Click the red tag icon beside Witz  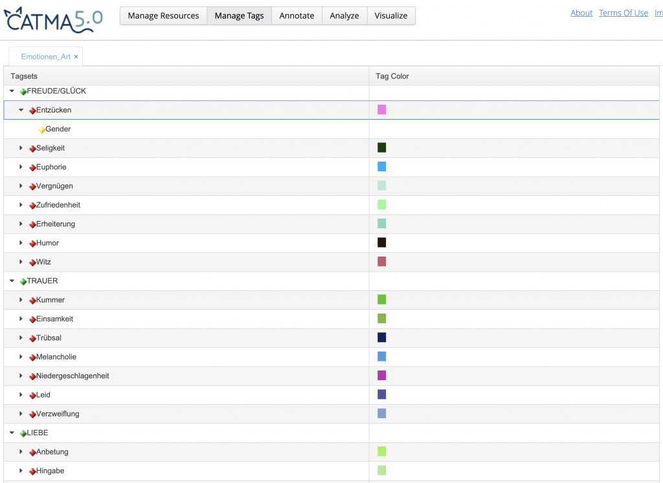(32, 263)
